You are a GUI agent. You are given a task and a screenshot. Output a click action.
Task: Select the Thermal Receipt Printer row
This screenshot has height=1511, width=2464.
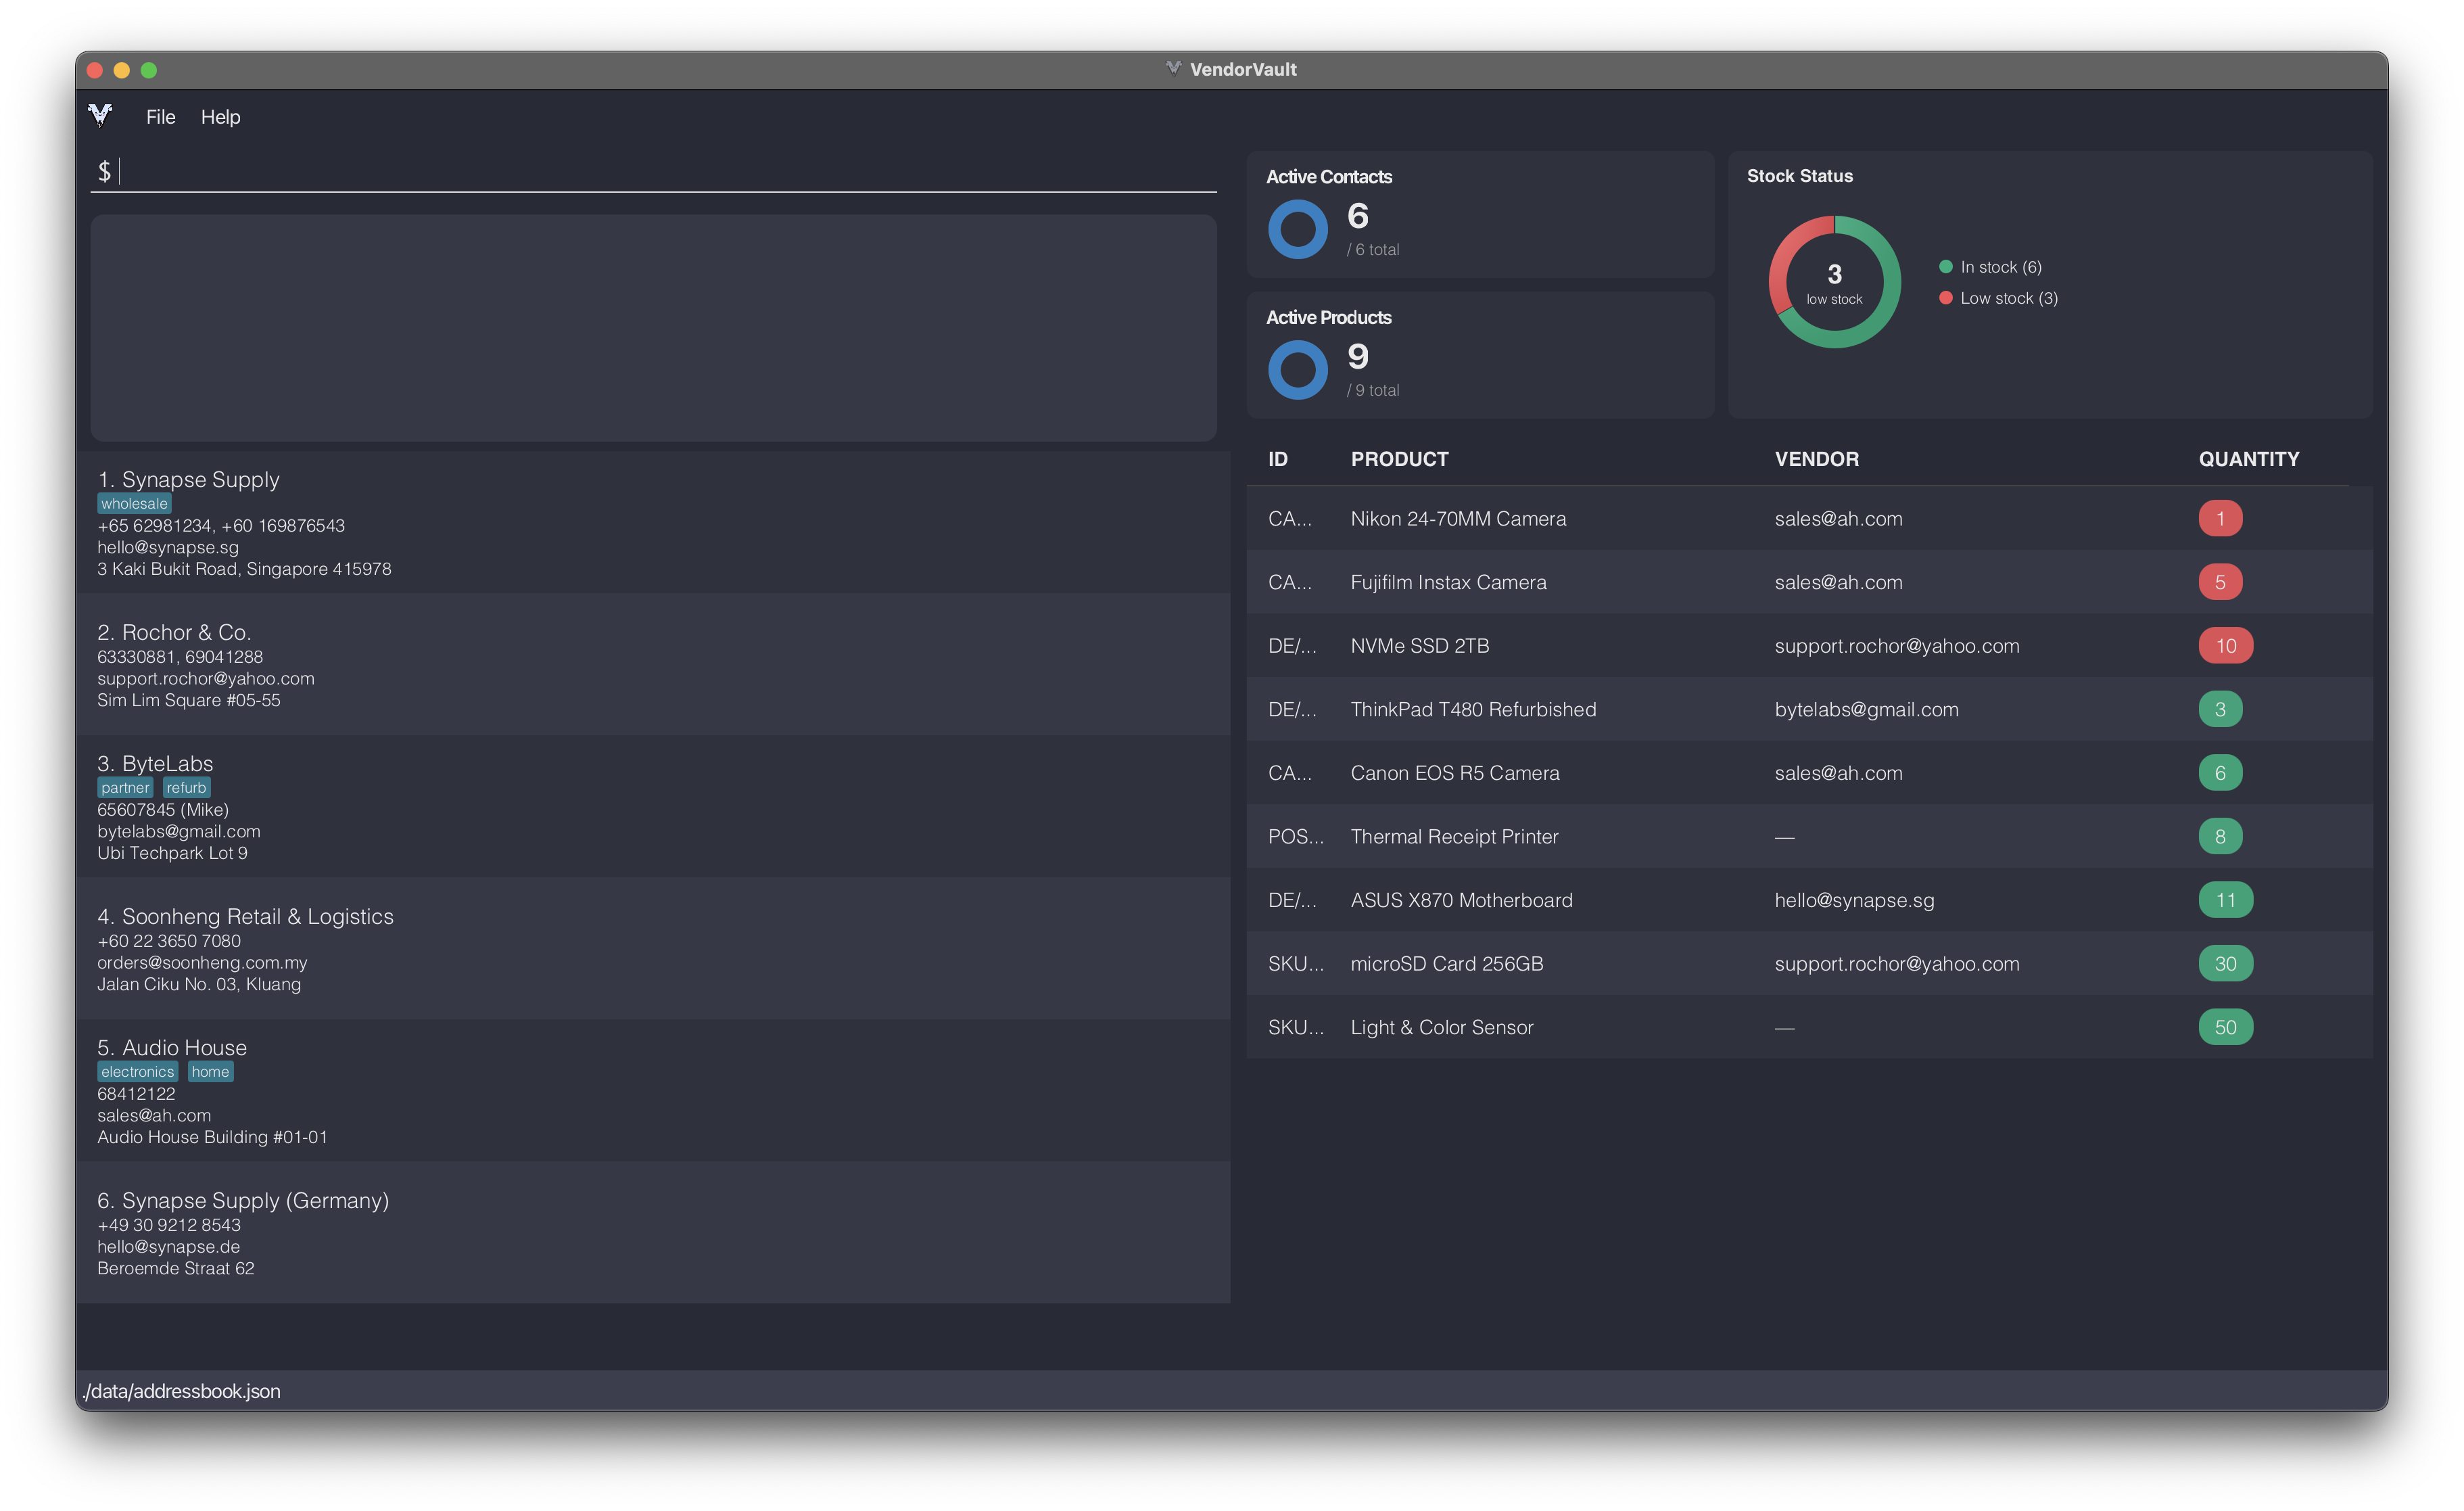1453,837
